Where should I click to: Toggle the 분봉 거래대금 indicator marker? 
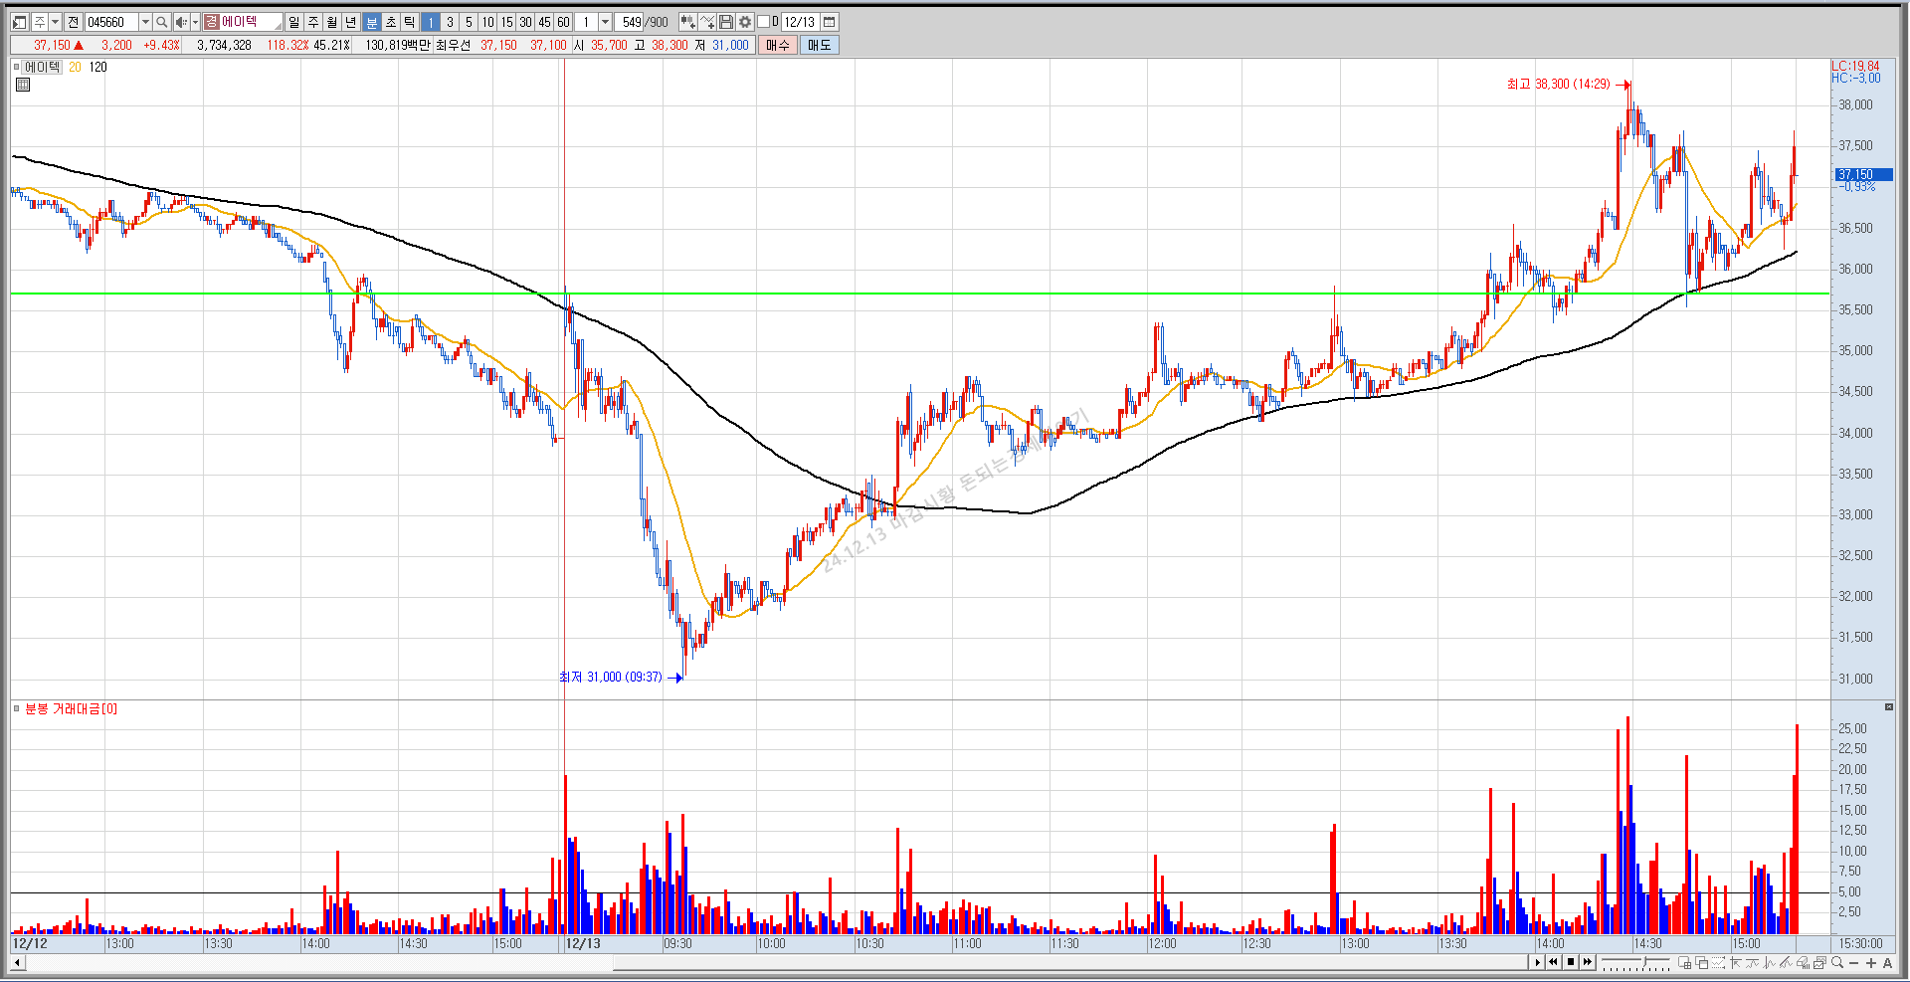point(16,708)
